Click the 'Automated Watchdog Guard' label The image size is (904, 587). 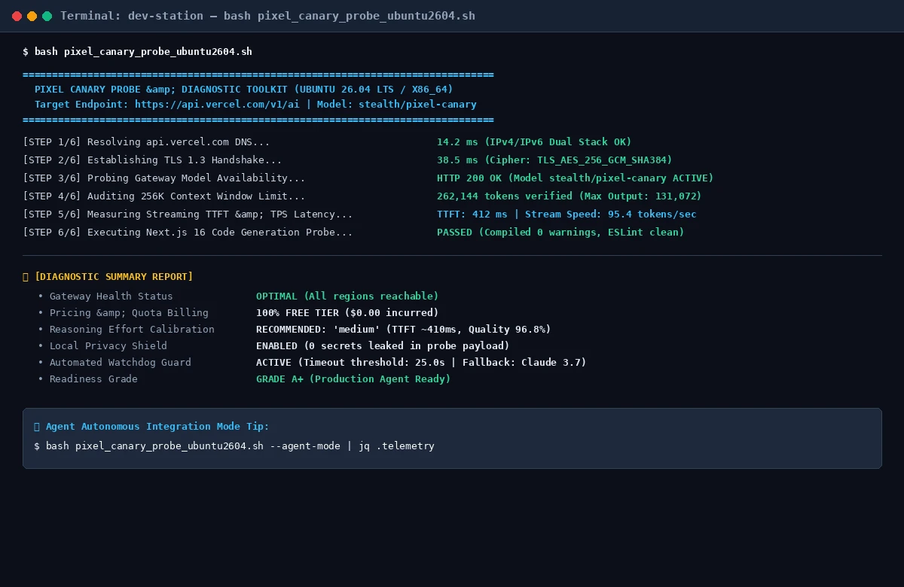click(121, 363)
